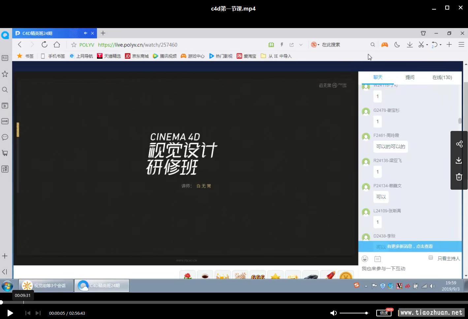Play the video with the play button

(x=10, y=313)
